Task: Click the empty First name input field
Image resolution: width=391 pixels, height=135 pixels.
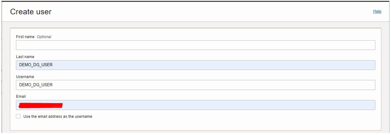Action: [195, 45]
